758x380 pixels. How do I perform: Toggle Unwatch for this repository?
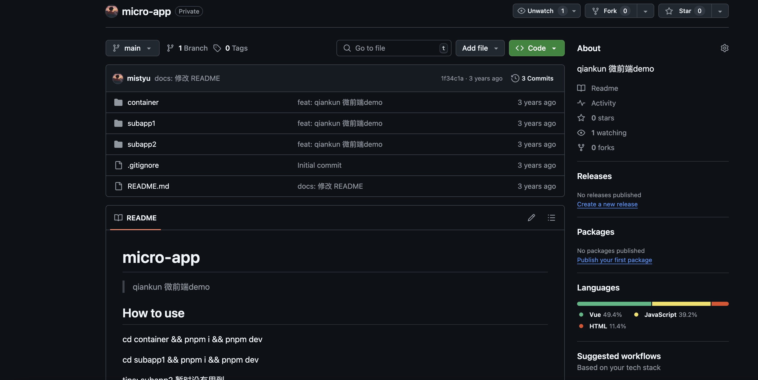(540, 11)
